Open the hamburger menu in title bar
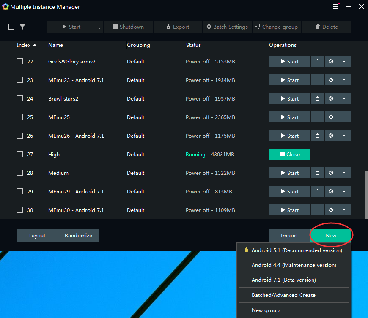The width and height of the screenshot is (368, 318). [335, 7]
